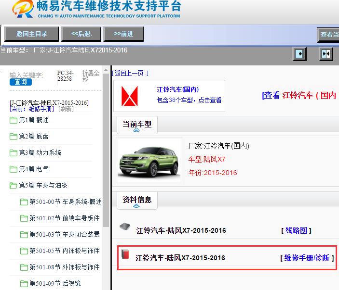The width and height of the screenshot is (339, 290).
Task: Click the 车型:陆风X7 text
Action: pyautogui.click(x=207, y=159)
